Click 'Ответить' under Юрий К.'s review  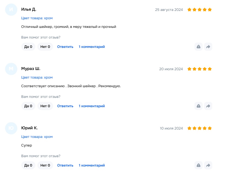click(x=65, y=165)
